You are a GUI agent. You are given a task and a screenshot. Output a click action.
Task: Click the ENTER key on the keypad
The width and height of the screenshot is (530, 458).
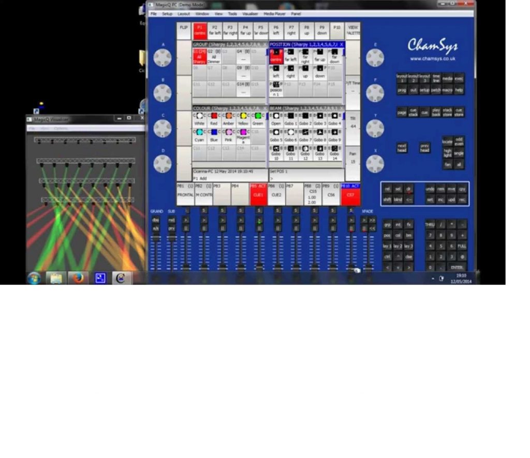point(457,267)
